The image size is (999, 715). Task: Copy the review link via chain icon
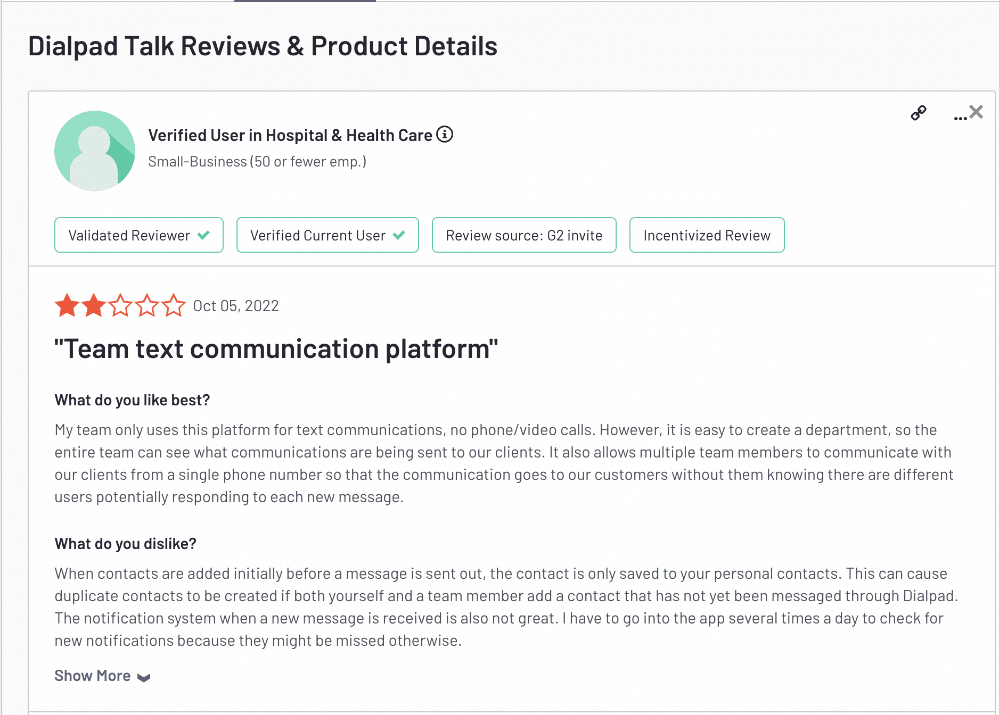[x=919, y=113]
